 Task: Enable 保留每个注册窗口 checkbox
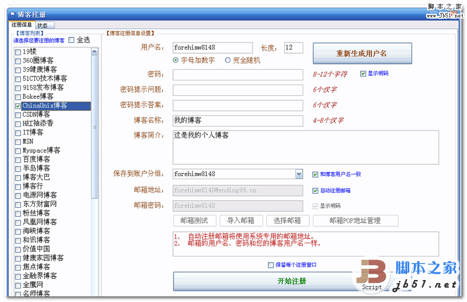tap(271, 265)
